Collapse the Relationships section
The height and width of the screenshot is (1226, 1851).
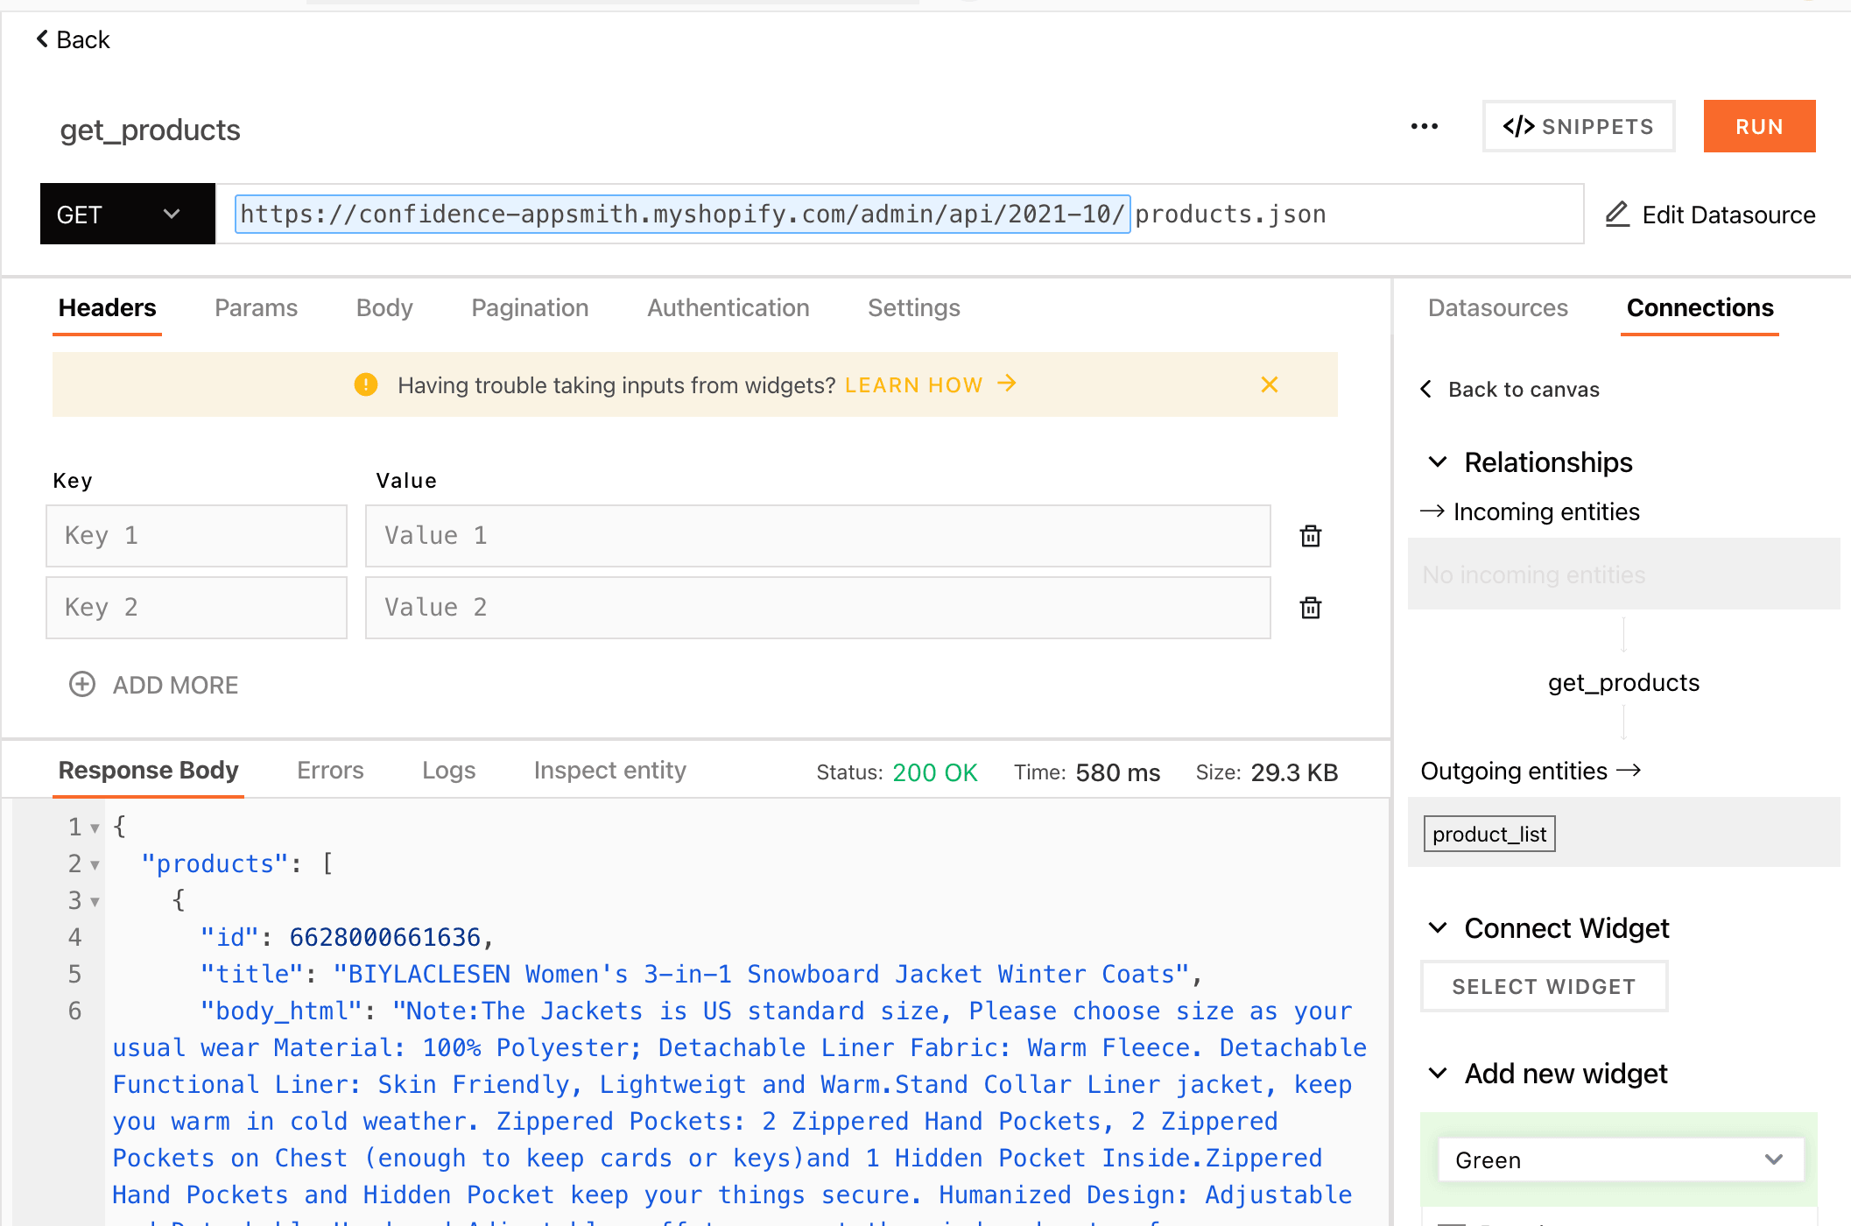click(1438, 462)
